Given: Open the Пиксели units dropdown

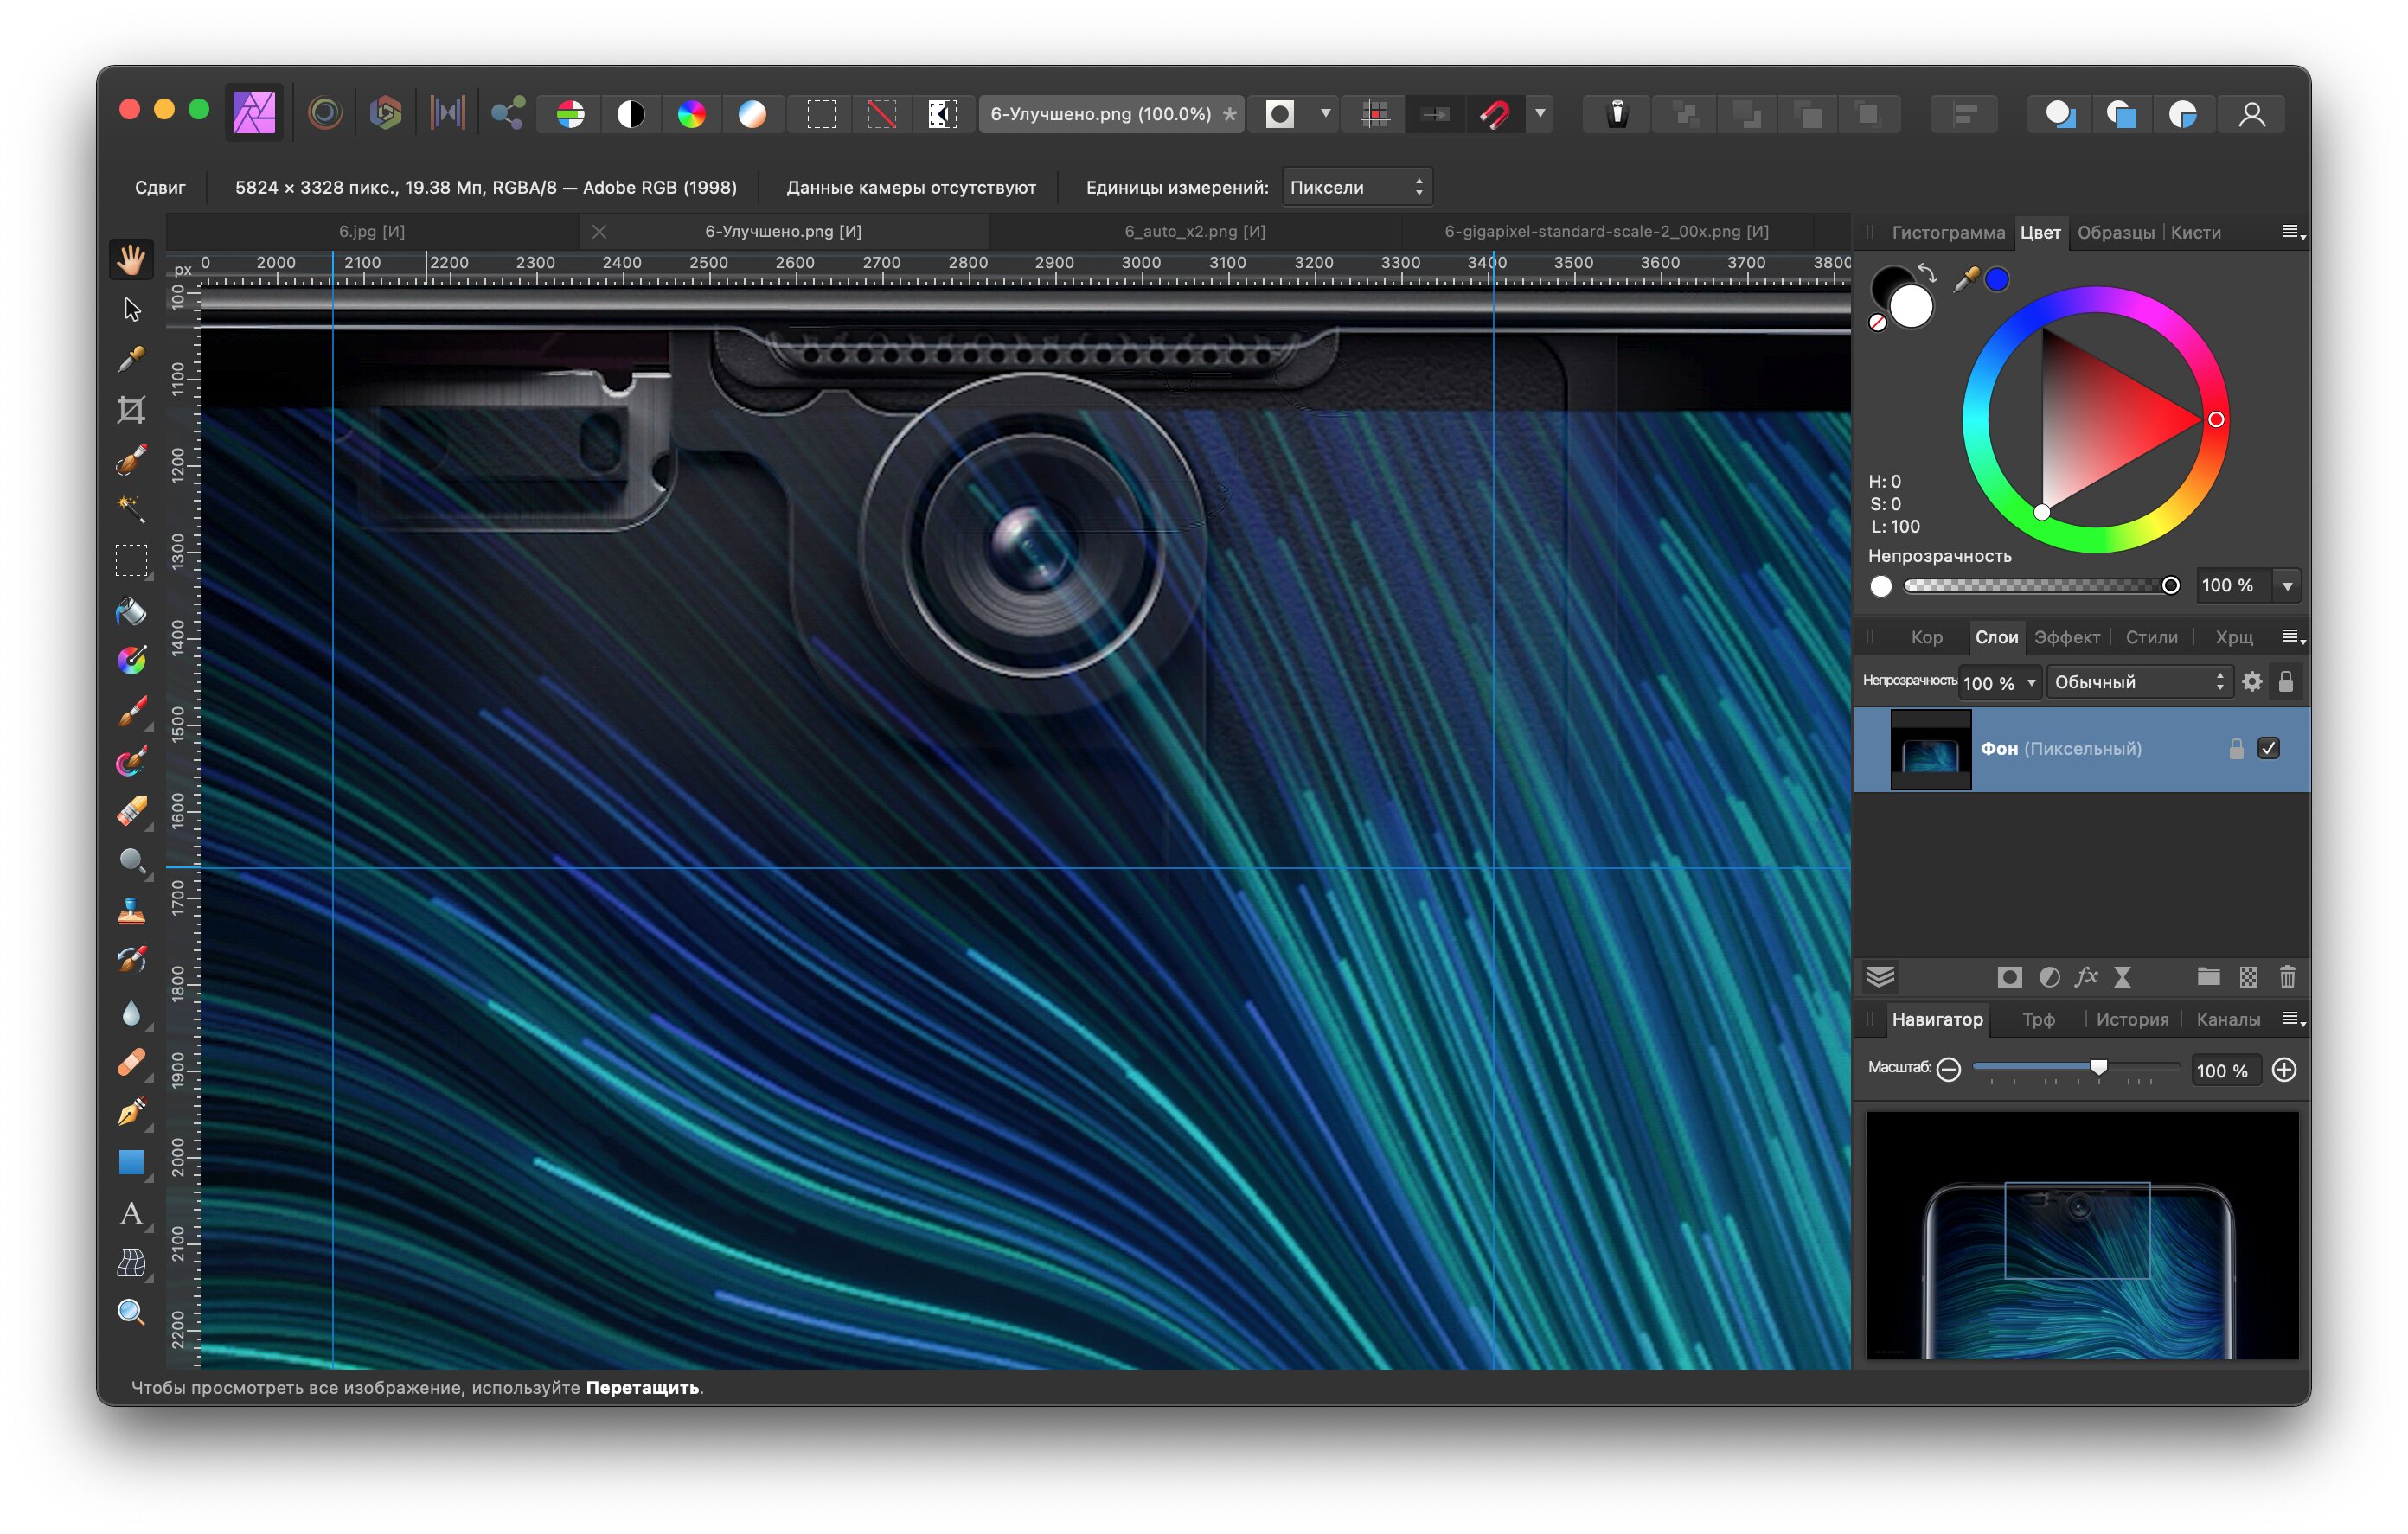Looking at the screenshot, I should coord(1356,187).
